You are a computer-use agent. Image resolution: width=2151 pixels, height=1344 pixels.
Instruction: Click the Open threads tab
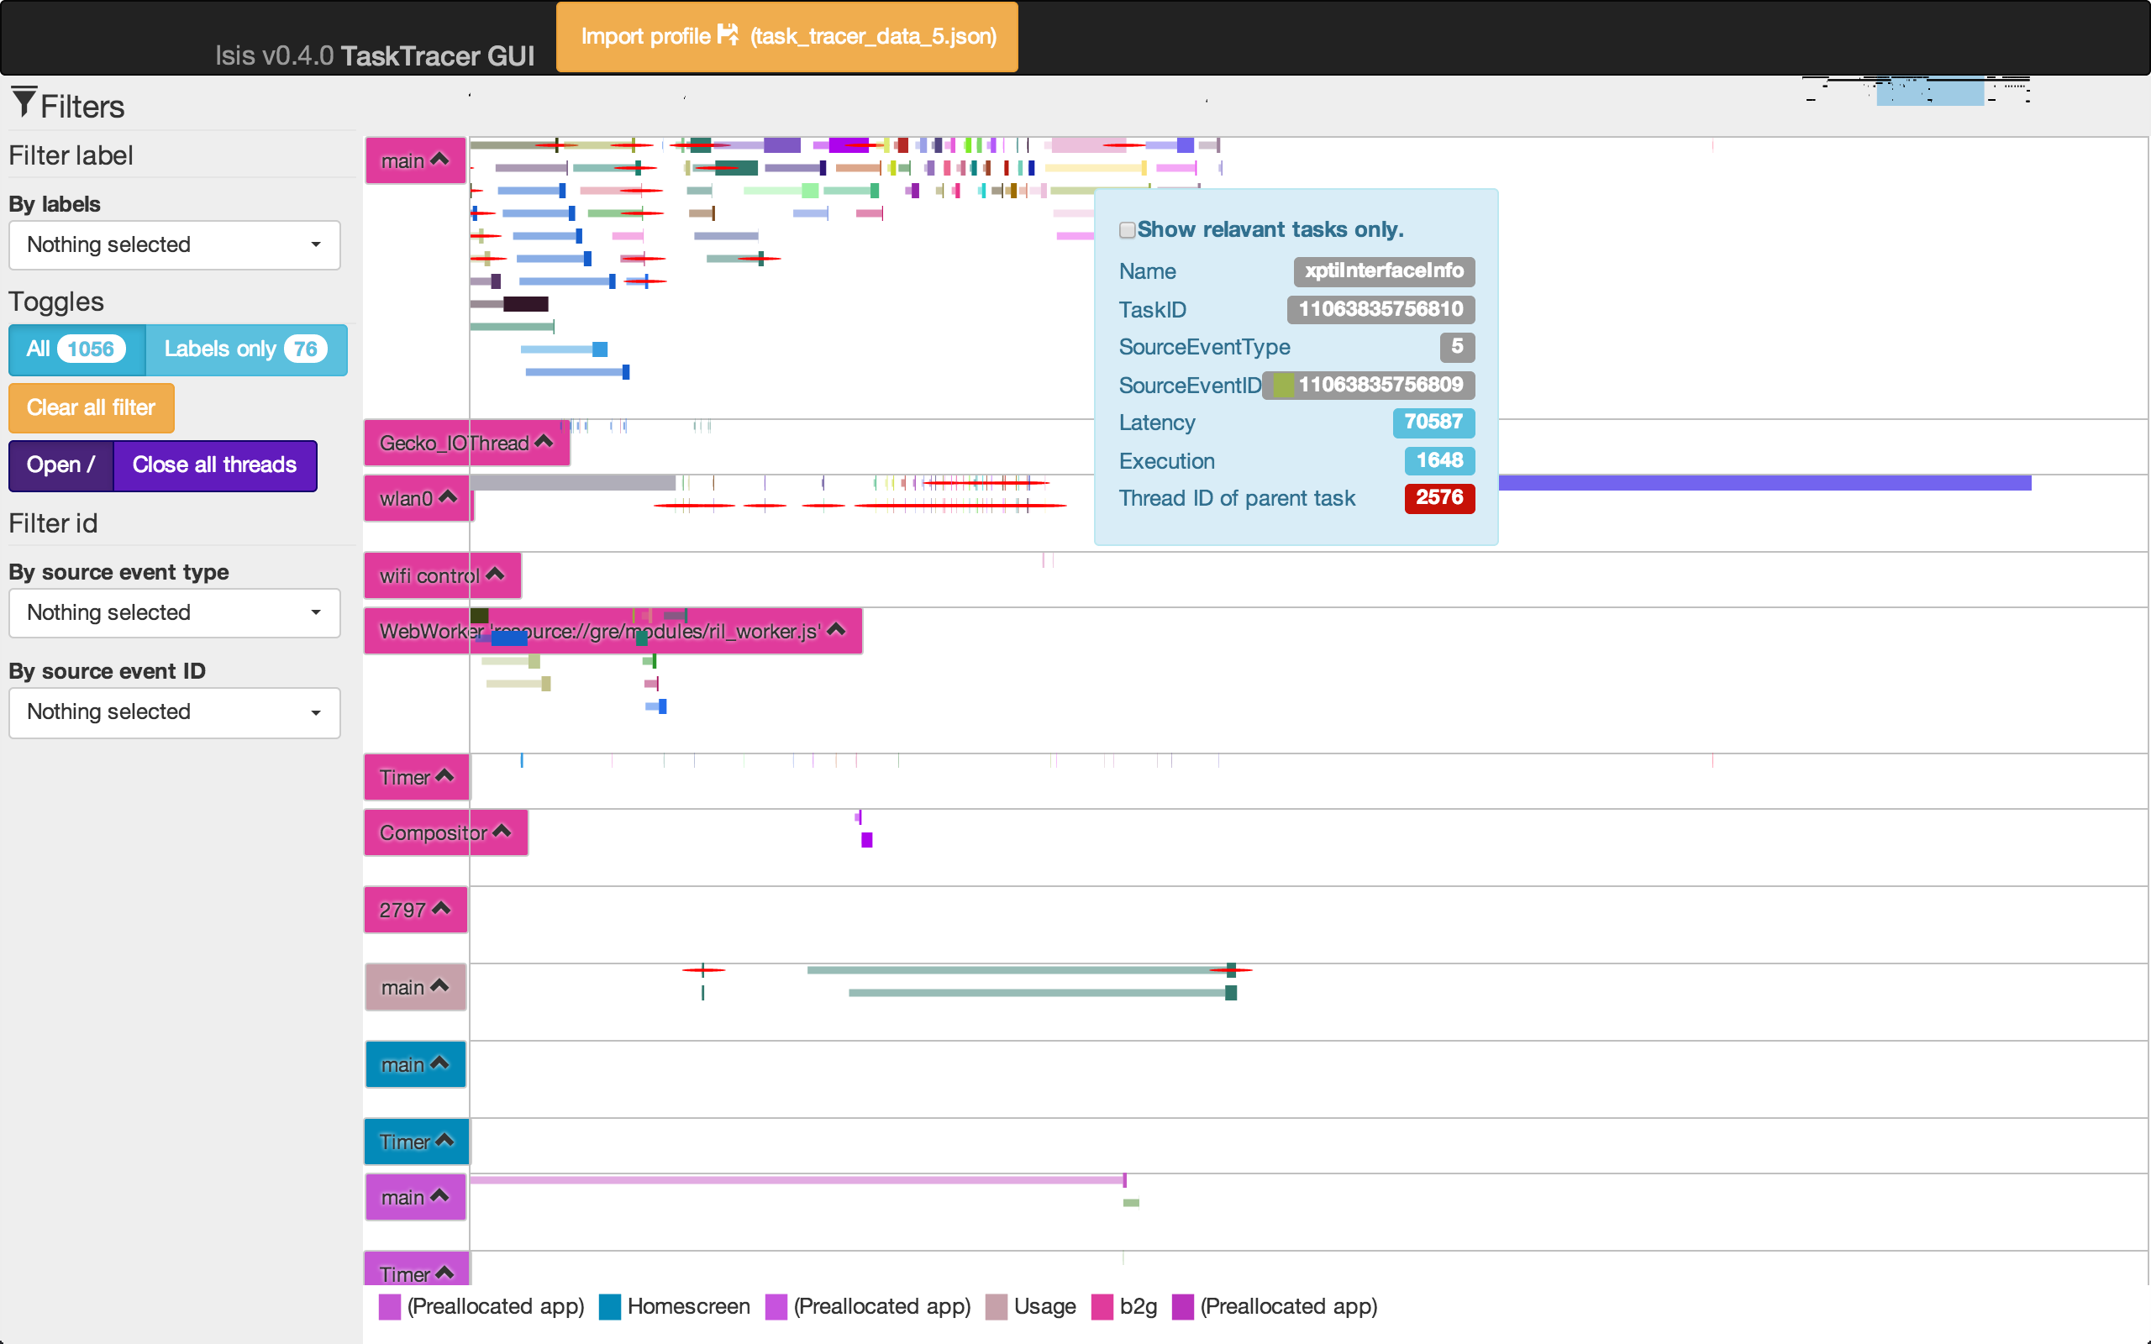pos(61,465)
